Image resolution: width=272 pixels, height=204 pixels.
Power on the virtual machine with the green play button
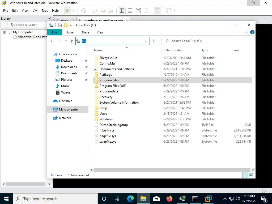click(68, 11)
